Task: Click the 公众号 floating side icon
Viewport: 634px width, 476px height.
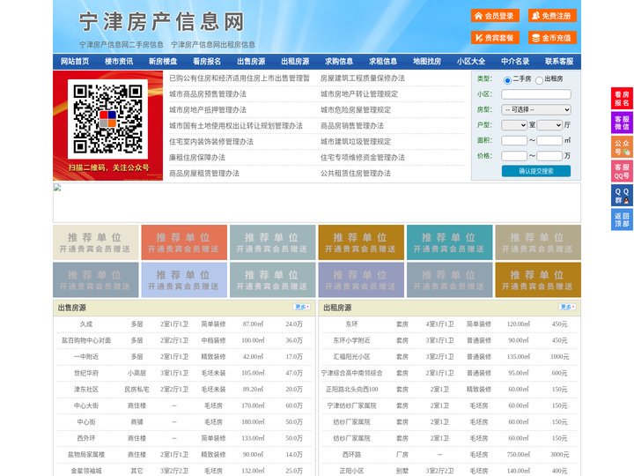Action: point(622,147)
